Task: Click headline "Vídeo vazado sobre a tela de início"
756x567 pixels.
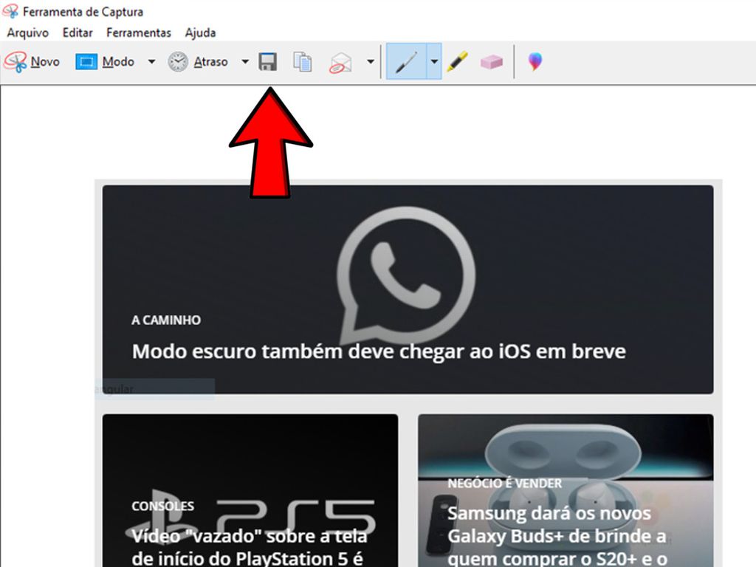Action: (x=250, y=547)
